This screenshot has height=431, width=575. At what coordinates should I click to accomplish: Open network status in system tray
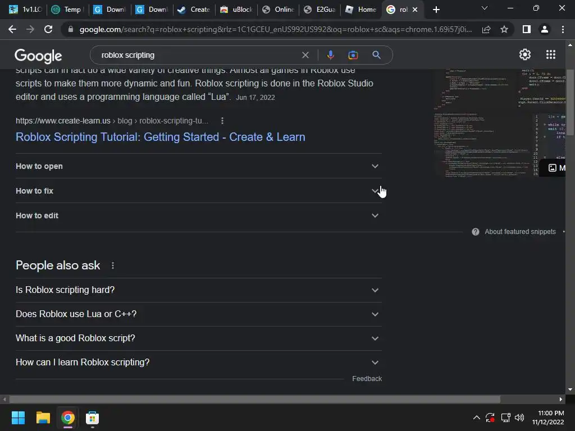tap(506, 418)
